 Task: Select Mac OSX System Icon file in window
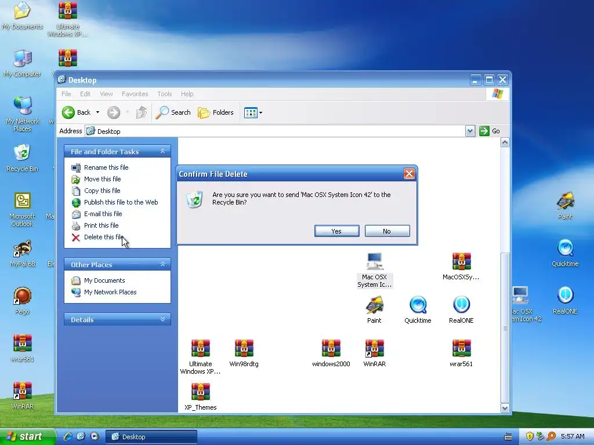[374, 270]
